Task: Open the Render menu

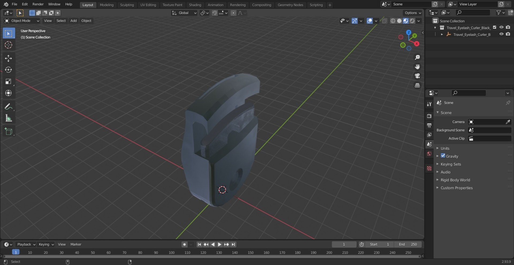Action: tap(38, 4)
